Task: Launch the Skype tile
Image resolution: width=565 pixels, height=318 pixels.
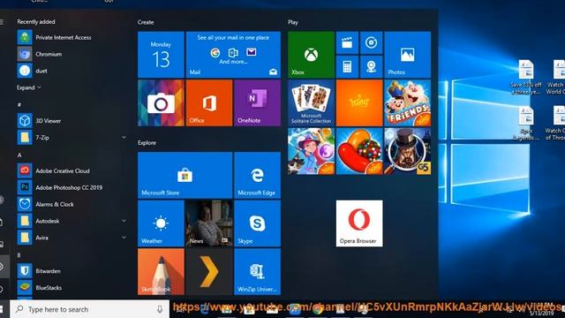Action: point(257,223)
